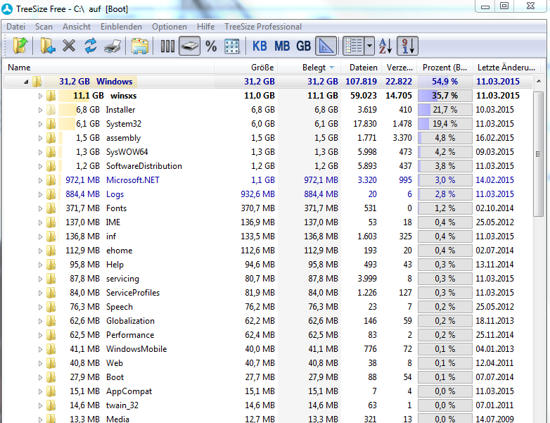The width and height of the screenshot is (550, 423).
Task: Switch size unit to MB
Action: tap(282, 46)
